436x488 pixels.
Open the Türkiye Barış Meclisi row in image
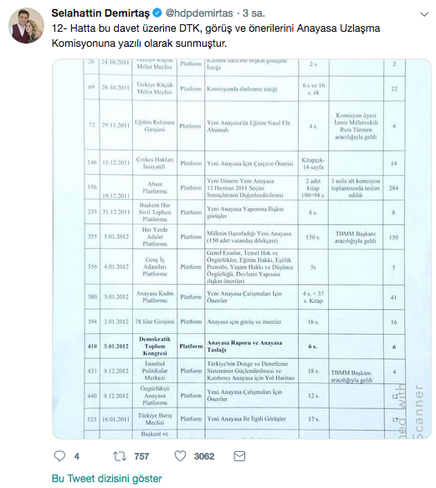[244, 419]
